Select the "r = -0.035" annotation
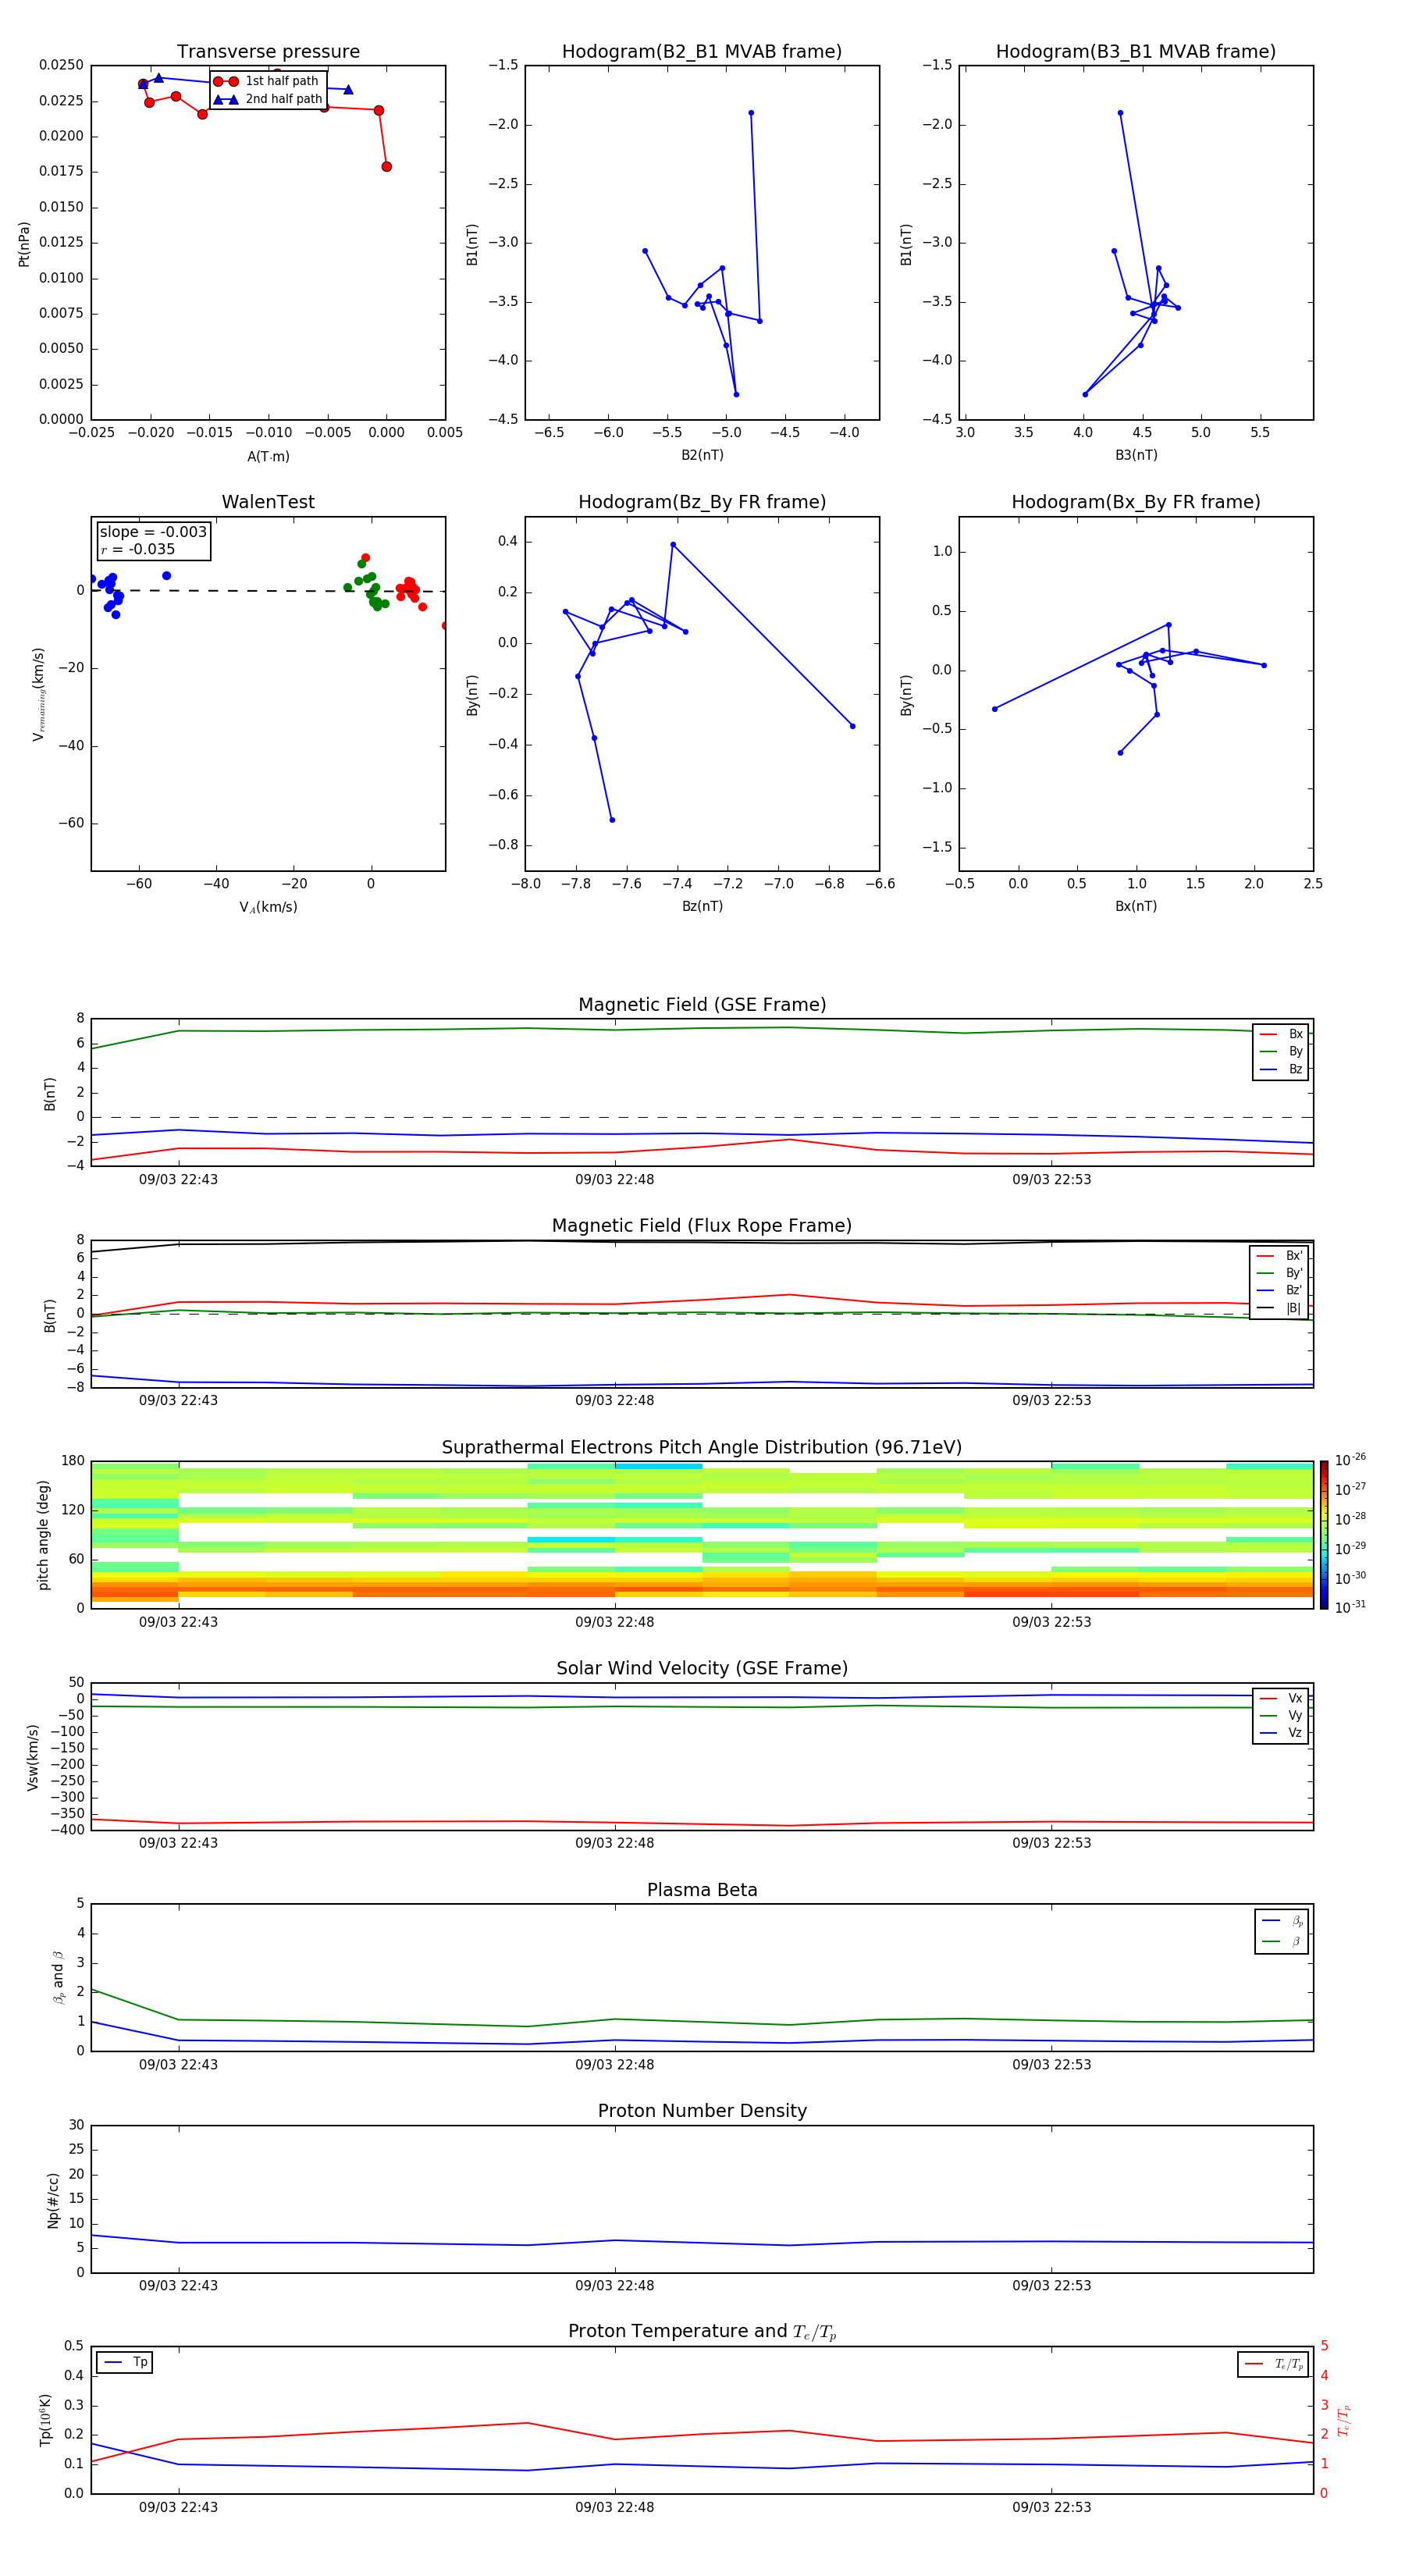Viewport: 1405px width, 2576px height. [x=137, y=549]
